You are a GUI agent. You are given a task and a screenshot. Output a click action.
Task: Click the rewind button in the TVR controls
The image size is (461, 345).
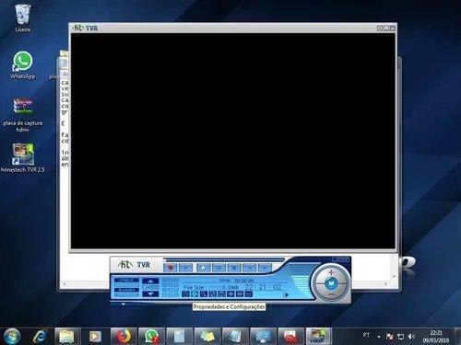coord(250,268)
